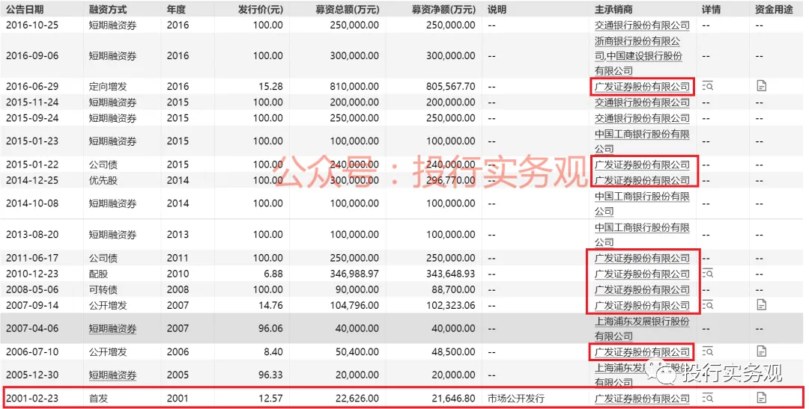
Task: Select 优先股 financing type cell
Action: [x=103, y=180]
